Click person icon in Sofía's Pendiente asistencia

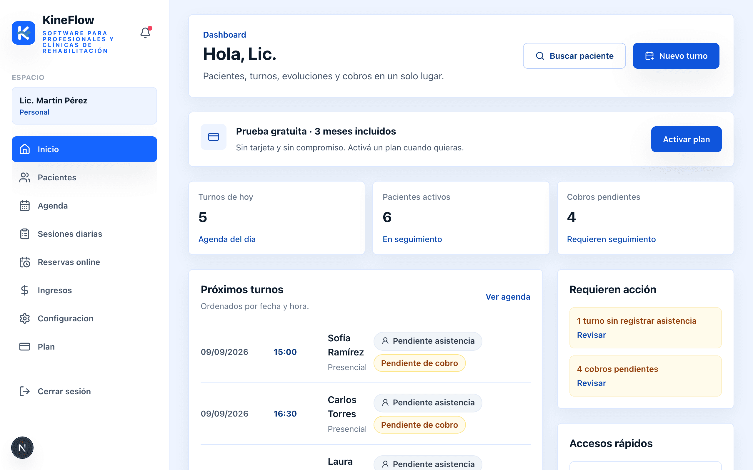click(385, 341)
